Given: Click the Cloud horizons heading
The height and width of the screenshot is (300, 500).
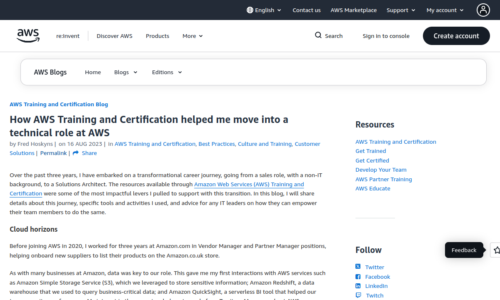Looking at the screenshot, I should pyautogui.click(x=34, y=229).
